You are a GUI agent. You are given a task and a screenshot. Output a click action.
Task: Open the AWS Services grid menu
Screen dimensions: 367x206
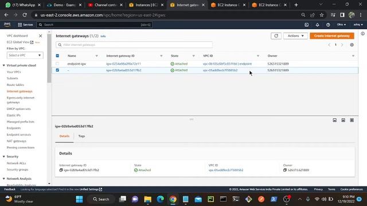25,25
